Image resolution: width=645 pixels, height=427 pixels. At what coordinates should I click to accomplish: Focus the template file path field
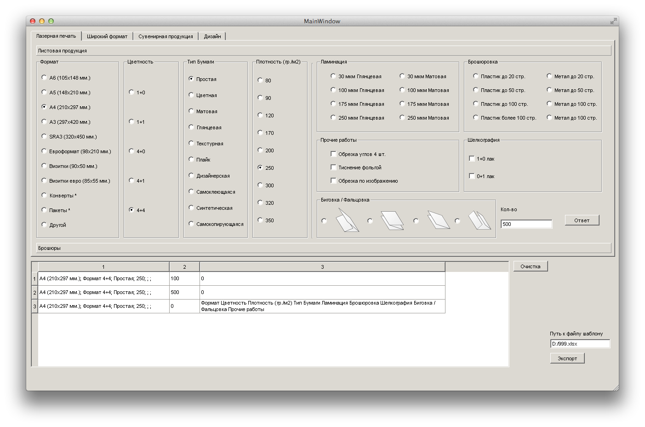(580, 344)
